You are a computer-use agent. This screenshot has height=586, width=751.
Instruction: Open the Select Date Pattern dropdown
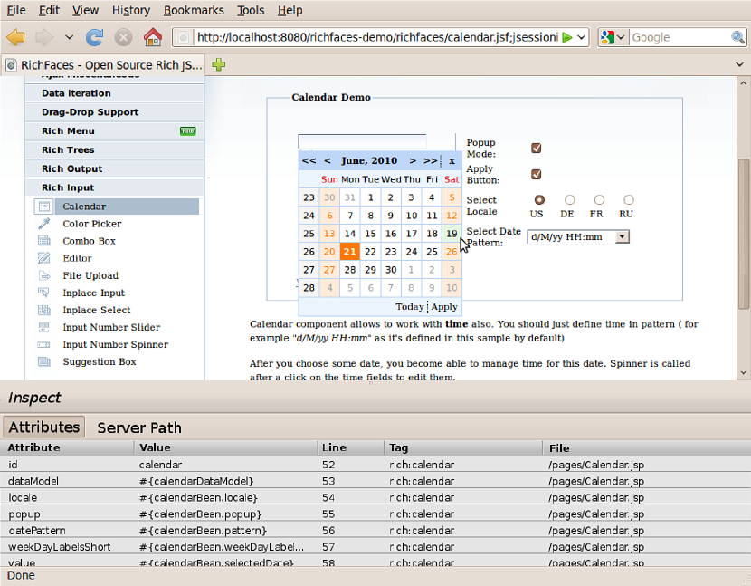622,236
